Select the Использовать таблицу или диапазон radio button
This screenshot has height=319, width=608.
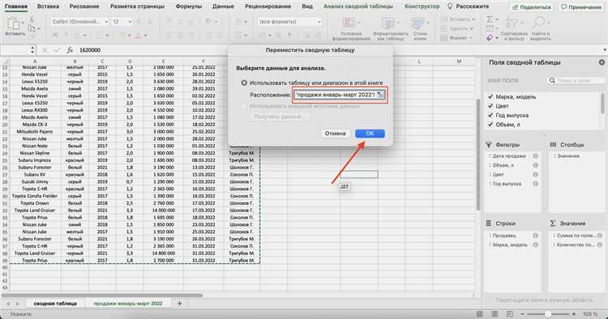244,83
